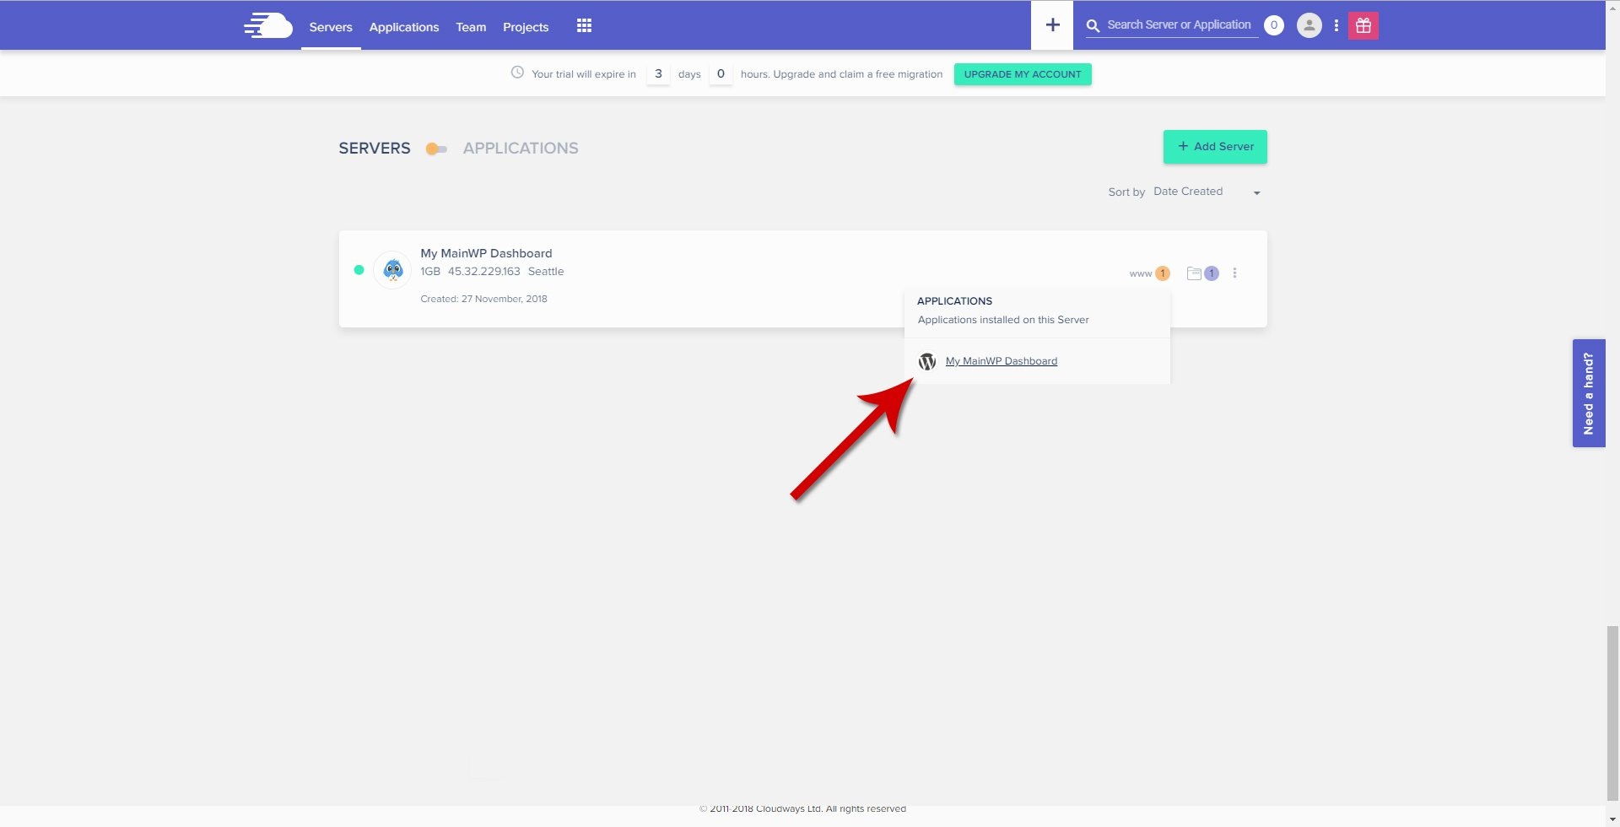The height and width of the screenshot is (827, 1620).
Task: Open My MainWP Dashboard application link
Action: (x=1001, y=361)
